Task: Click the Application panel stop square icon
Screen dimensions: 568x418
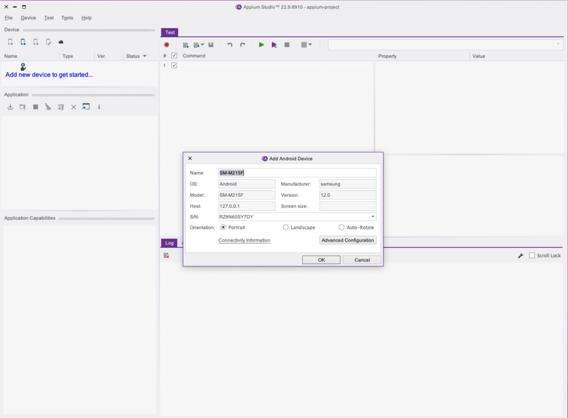Action: click(35, 107)
